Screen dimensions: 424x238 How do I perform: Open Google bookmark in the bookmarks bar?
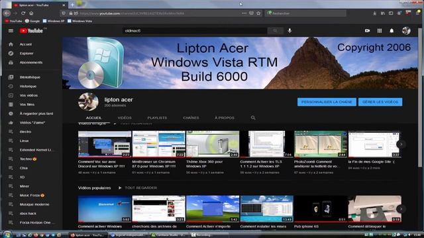click(32, 20)
